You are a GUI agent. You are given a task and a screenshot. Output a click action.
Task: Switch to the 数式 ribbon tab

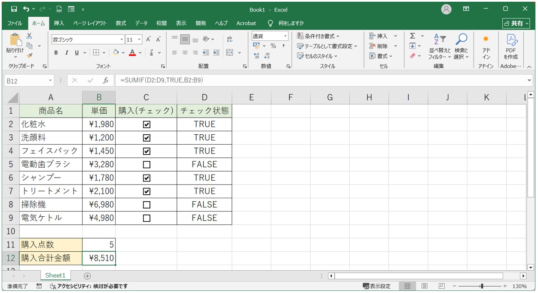(x=121, y=23)
